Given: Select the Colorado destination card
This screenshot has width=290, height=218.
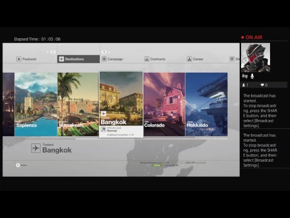Looking at the screenshot, I should tap(164, 104).
